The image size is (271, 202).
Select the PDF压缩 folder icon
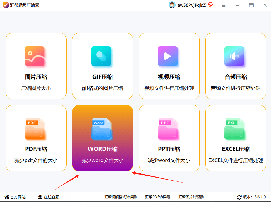click(x=36, y=129)
